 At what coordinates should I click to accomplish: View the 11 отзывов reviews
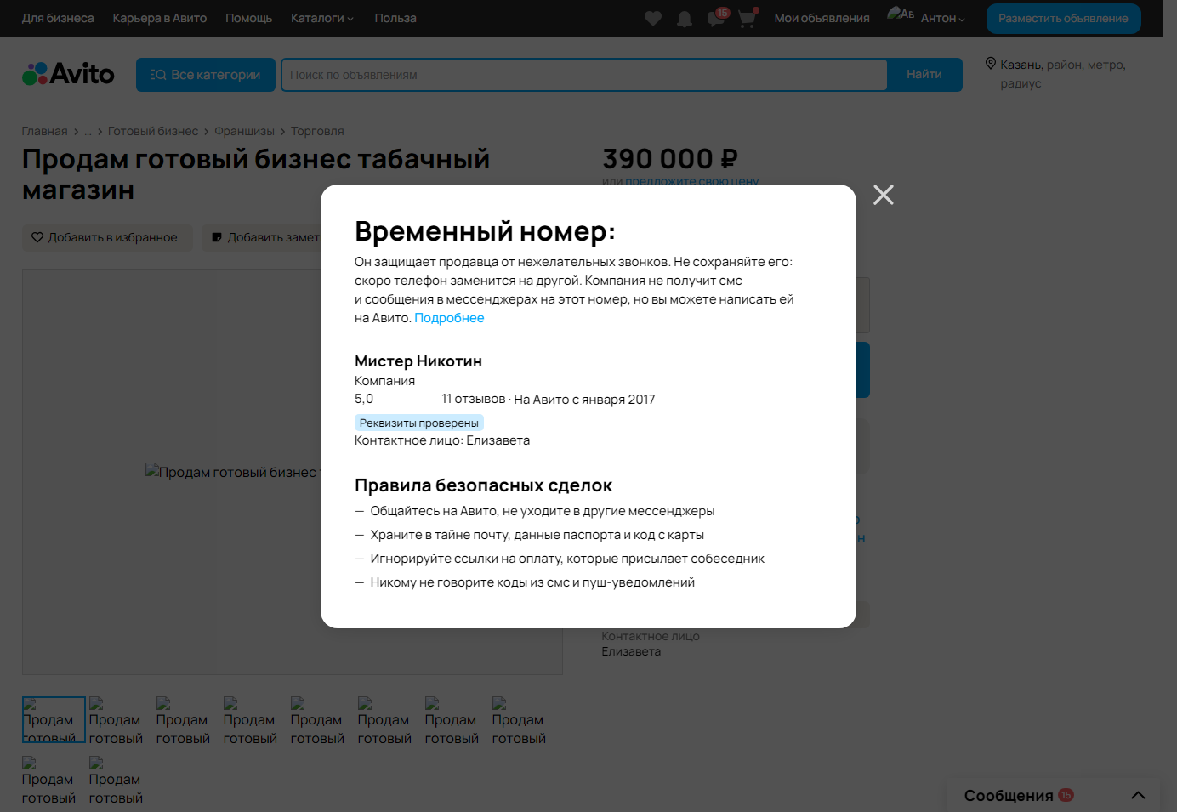pos(473,400)
